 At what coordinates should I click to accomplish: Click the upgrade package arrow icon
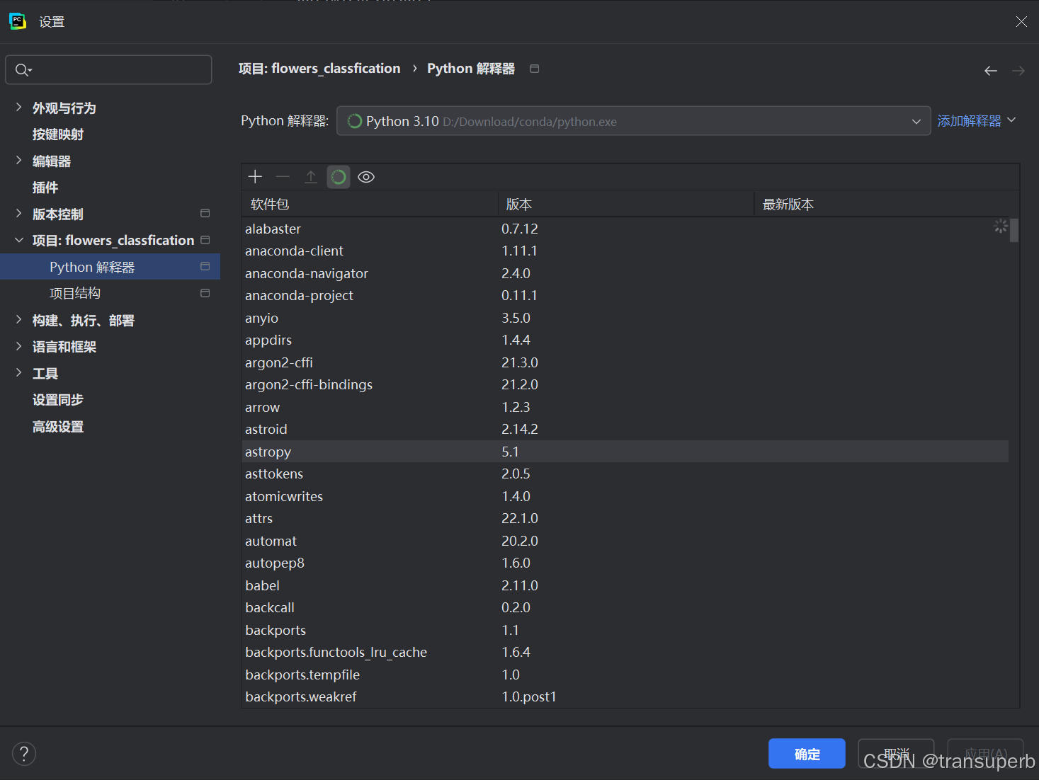pos(311,177)
